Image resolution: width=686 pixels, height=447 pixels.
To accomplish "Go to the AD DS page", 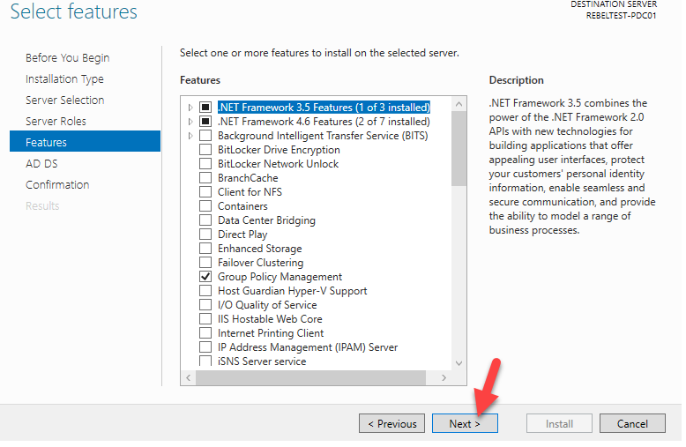I will click(41, 164).
